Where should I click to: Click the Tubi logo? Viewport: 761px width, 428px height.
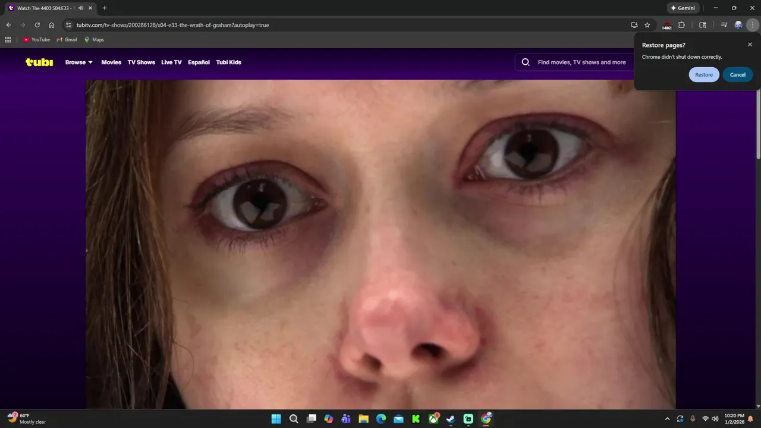[39, 62]
